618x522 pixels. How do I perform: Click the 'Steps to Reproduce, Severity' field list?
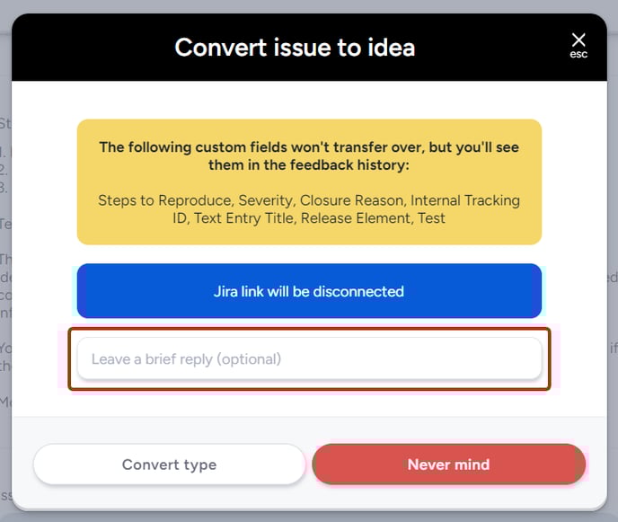[309, 209]
